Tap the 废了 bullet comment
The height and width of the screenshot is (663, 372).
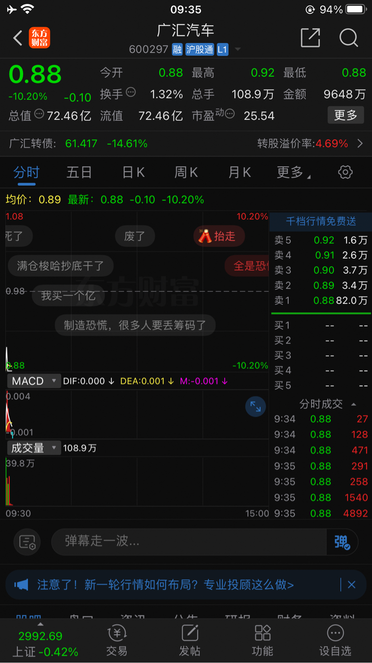135,236
